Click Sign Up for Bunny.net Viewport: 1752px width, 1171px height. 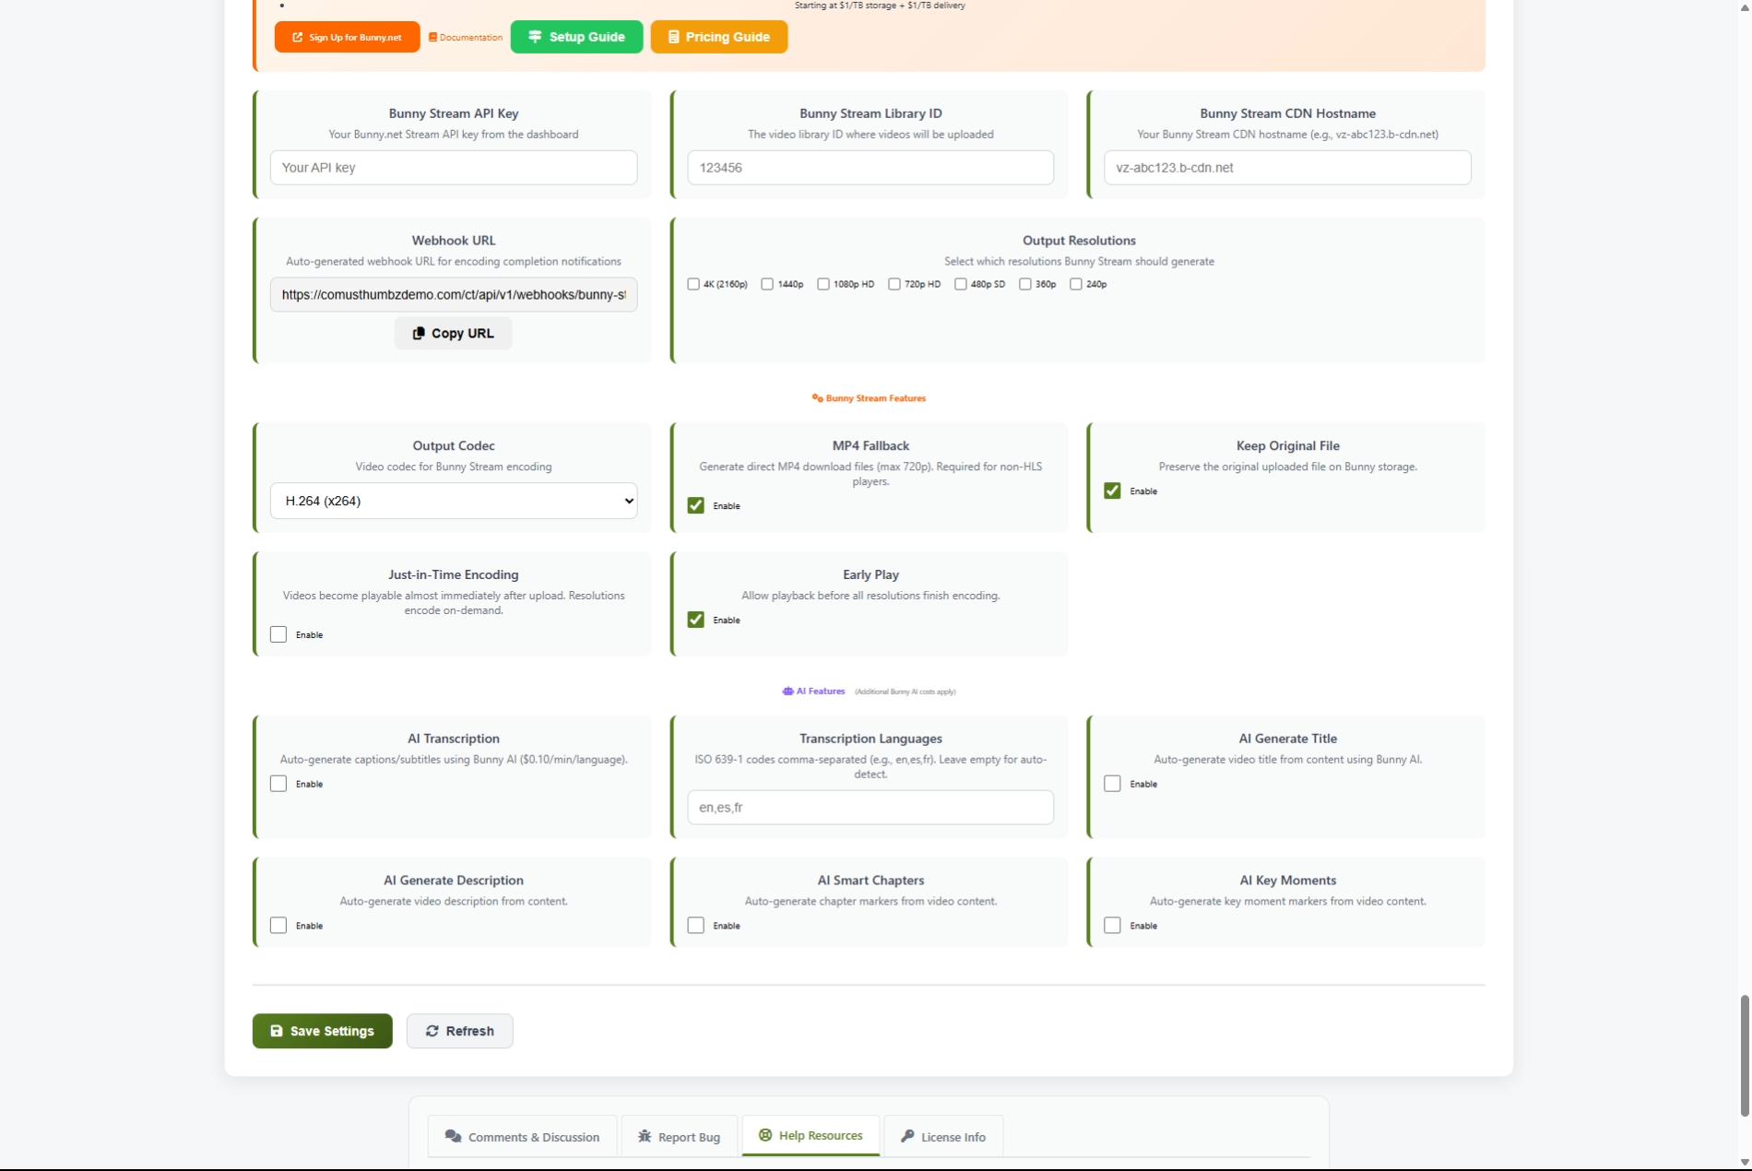[x=347, y=37]
